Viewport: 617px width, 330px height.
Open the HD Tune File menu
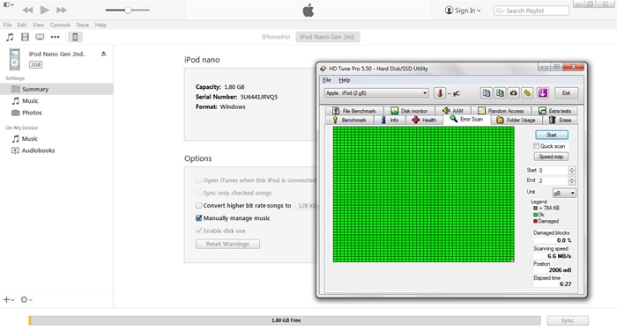(x=327, y=80)
